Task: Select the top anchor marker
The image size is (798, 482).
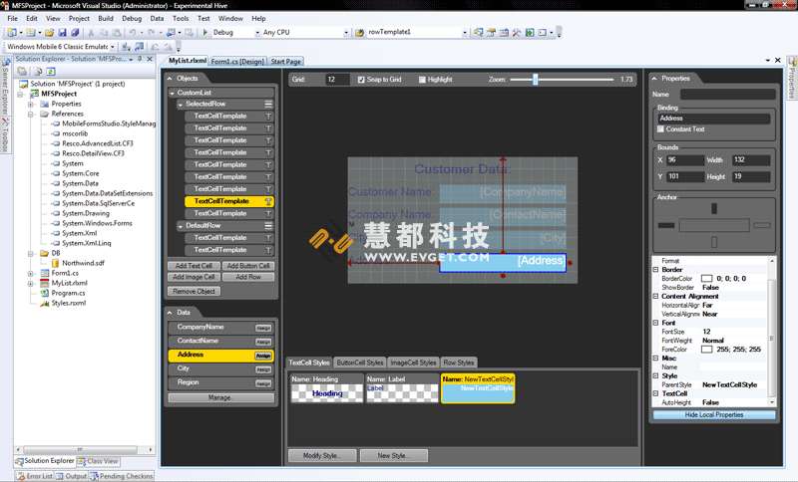Action: click(713, 208)
